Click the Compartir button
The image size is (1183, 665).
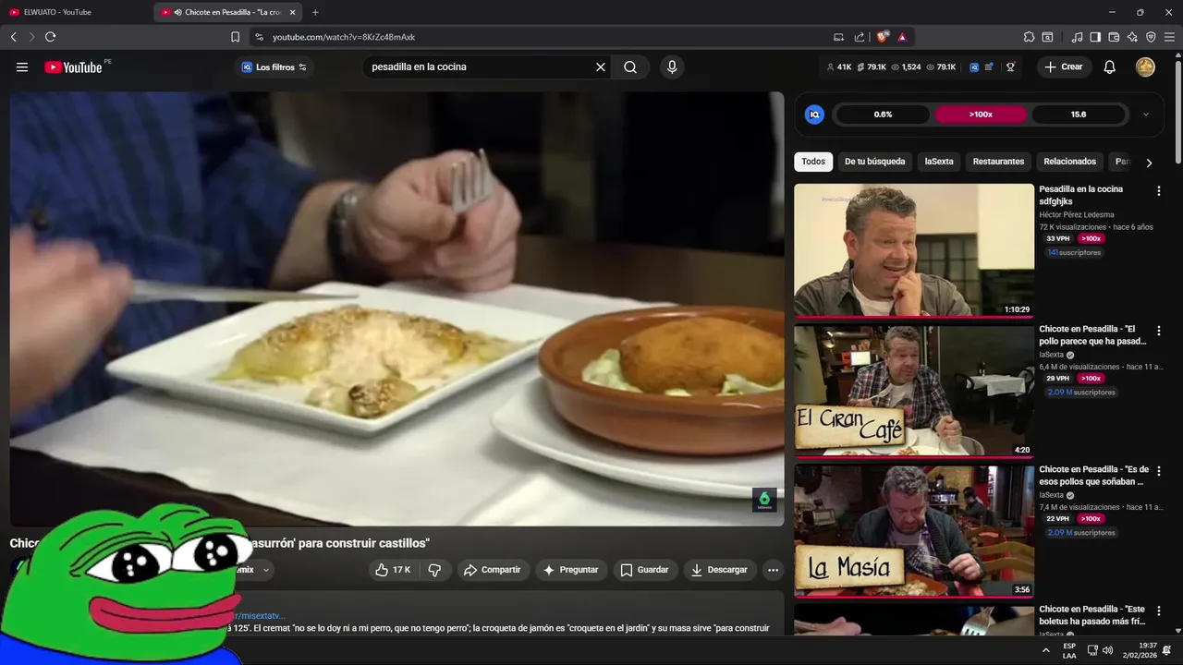click(x=493, y=570)
